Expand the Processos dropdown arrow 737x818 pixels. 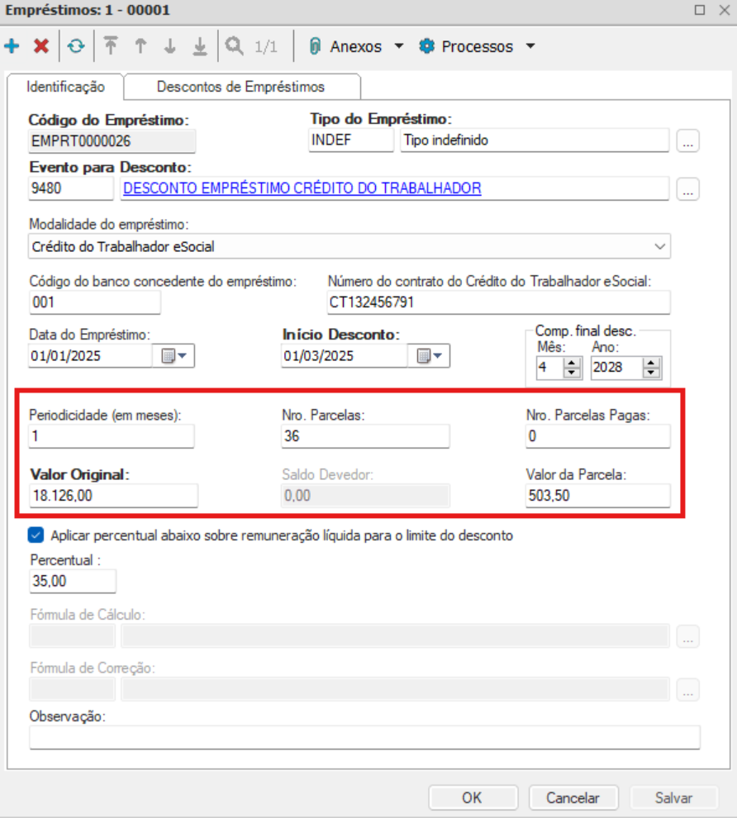[x=530, y=46]
